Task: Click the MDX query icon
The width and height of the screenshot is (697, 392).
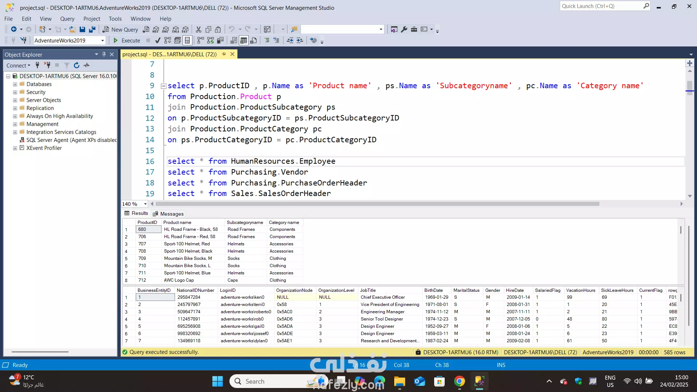Action: tap(156, 29)
